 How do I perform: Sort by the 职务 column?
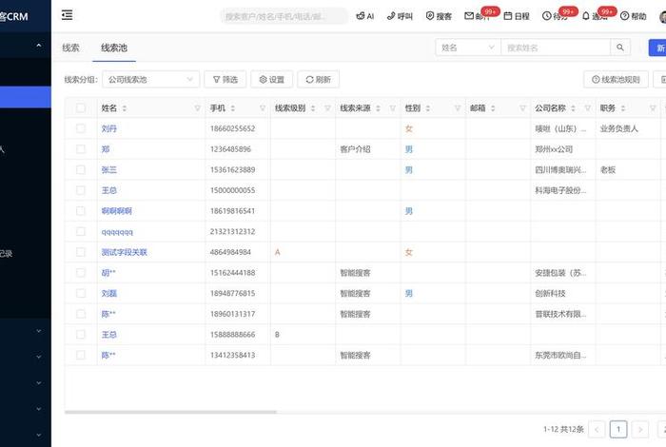pyautogui.click(x=622, y=108)
